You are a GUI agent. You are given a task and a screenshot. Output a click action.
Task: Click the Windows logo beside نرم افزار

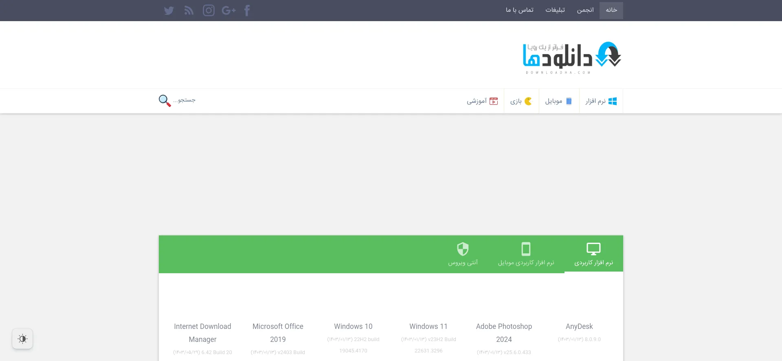point(613,101)
